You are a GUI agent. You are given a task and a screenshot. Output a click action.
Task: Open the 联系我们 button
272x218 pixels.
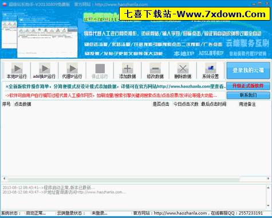248,95
